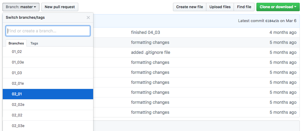
Task: Focus the Find or create a branch field
Action: (48, 31)
